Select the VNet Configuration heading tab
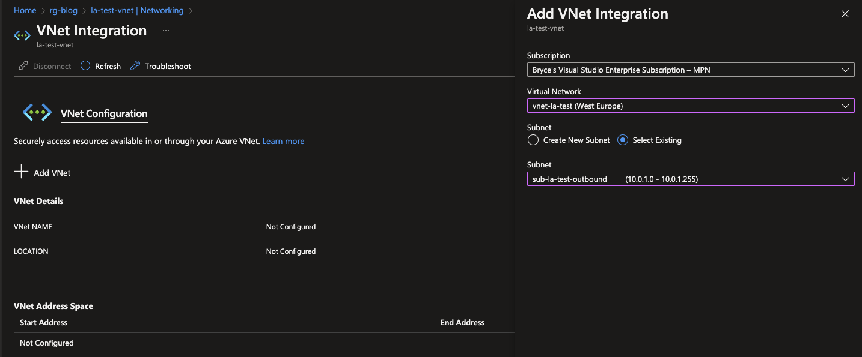This screenshot has width=862, height=357. (104, 113)
